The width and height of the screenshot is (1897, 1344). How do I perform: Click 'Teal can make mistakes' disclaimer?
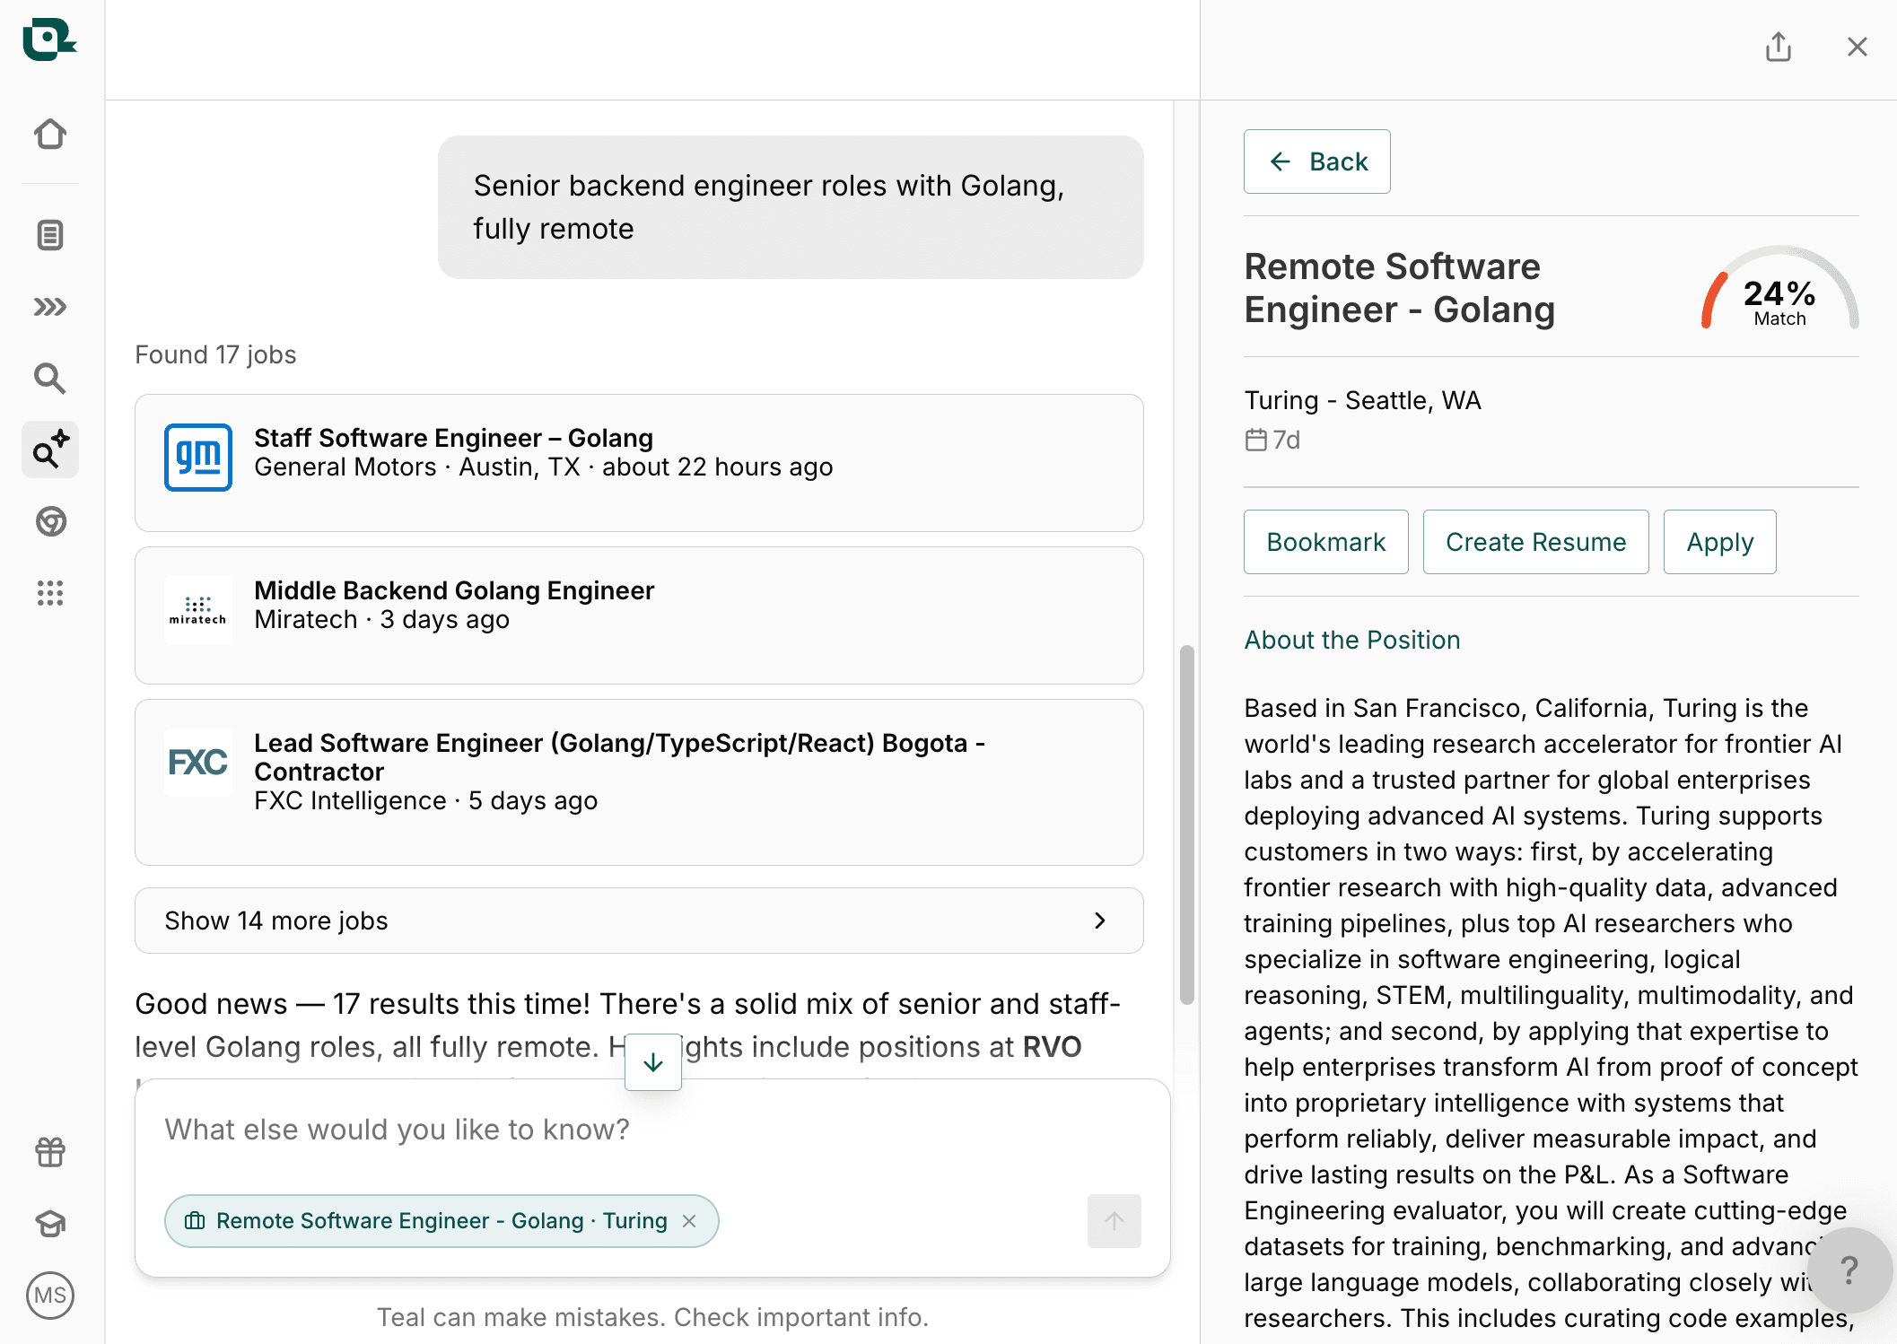pyautogui.click(x=652, y=1317)
